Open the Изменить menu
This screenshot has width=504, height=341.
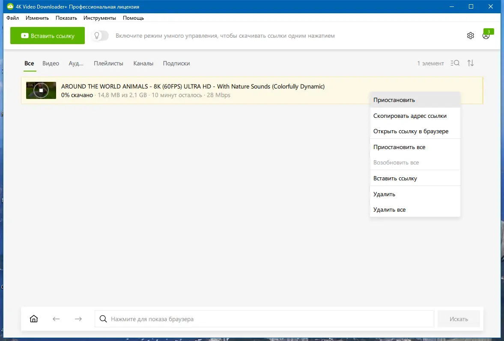pyautogui.click(x=37, y=18)
